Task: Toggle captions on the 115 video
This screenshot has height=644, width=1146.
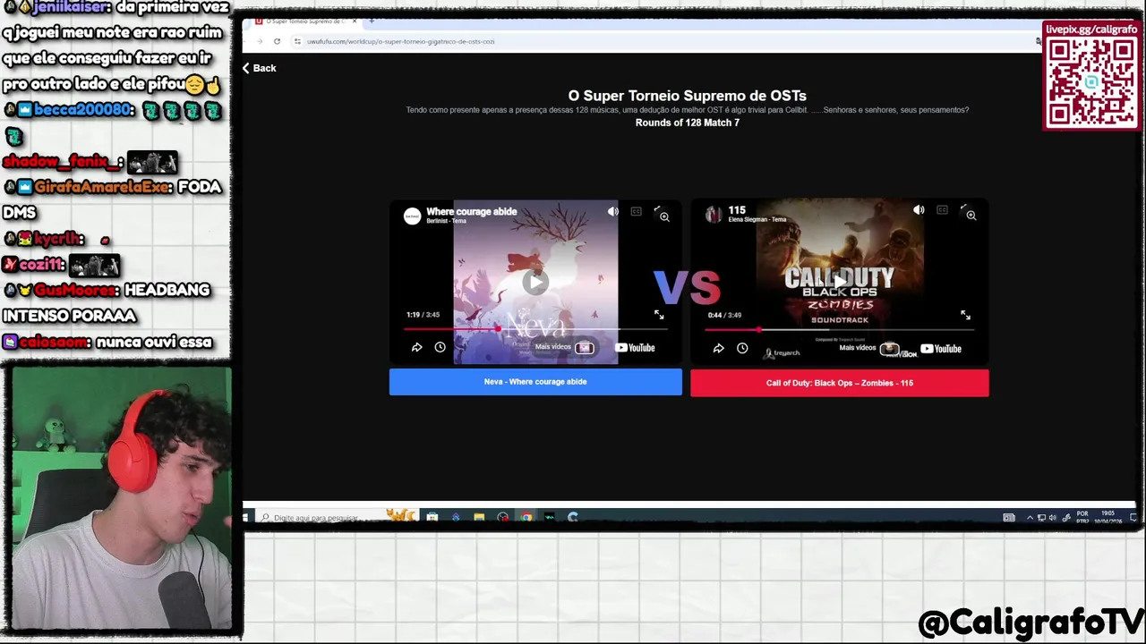Action: [x=942, y=210]
